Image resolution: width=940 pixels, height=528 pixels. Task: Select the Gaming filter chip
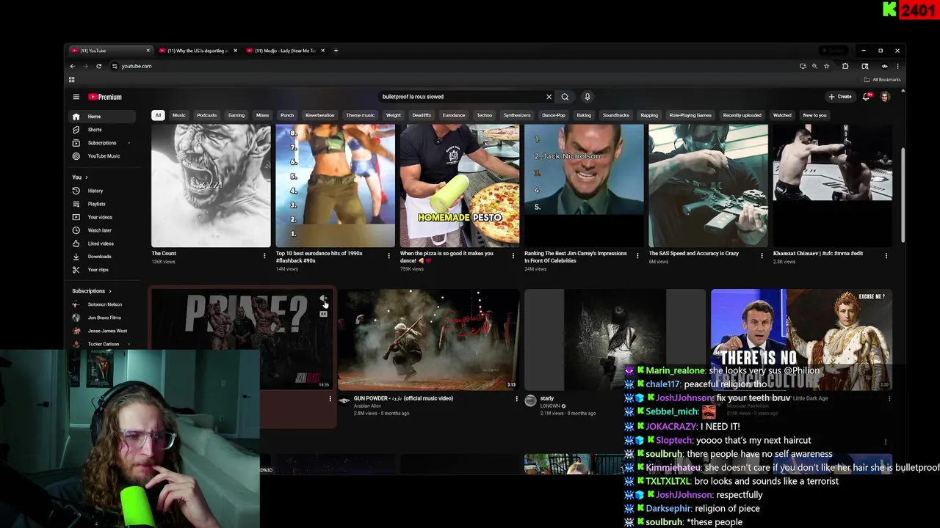[x=236, y=115]
